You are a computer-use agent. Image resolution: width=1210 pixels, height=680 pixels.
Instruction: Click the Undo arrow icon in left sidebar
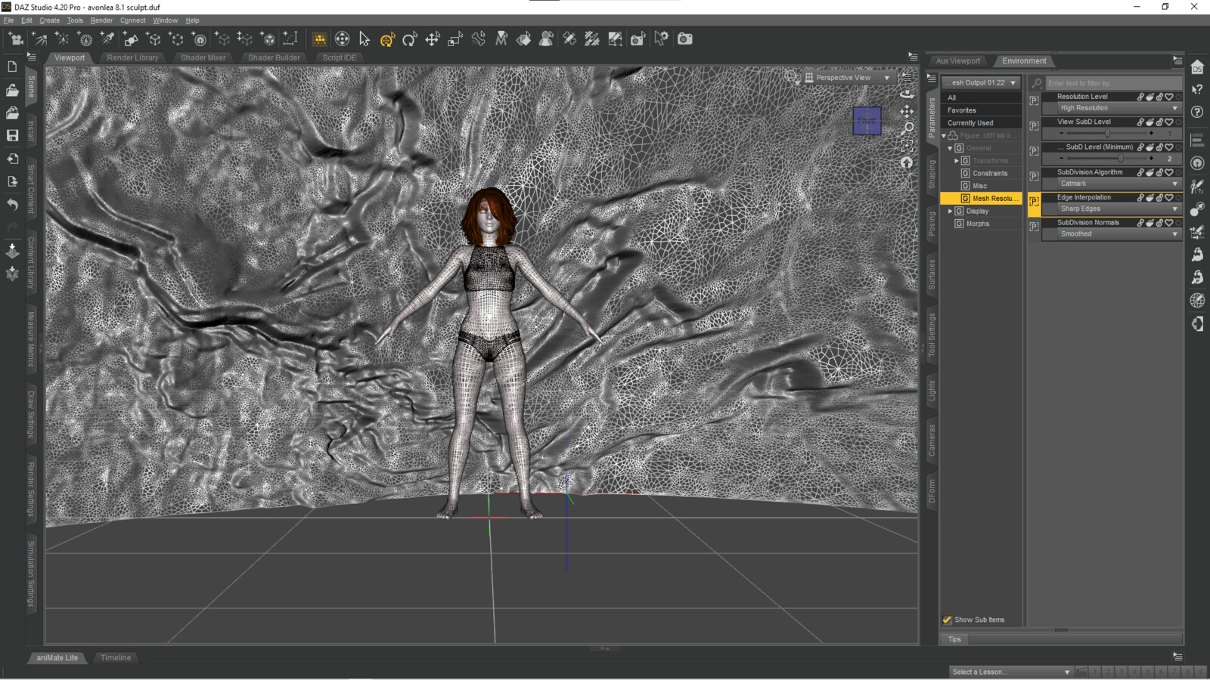coord(12,204)
